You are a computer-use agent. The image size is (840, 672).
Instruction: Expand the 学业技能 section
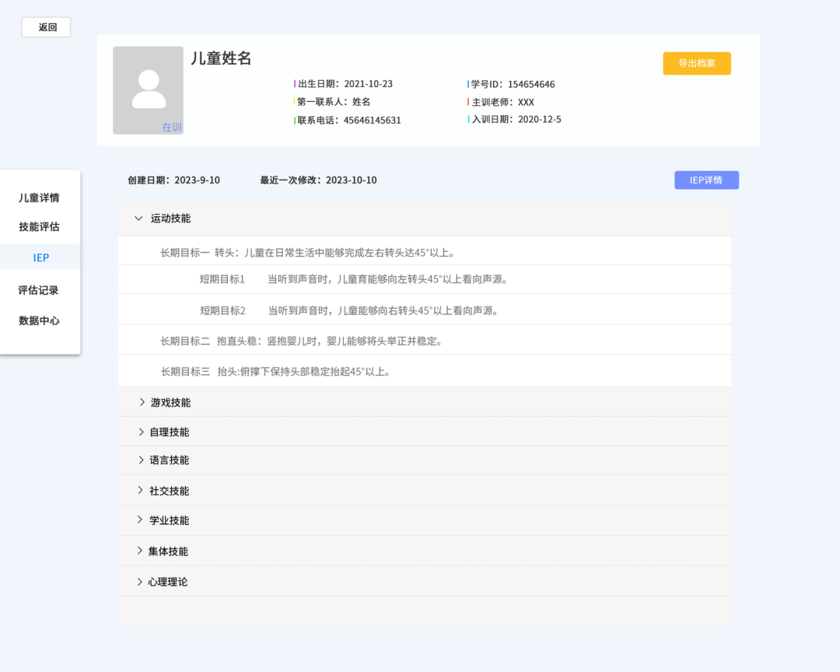point(142,520)
